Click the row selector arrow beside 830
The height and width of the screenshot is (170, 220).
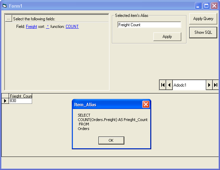pyautogui.click(x=5, y=101)
